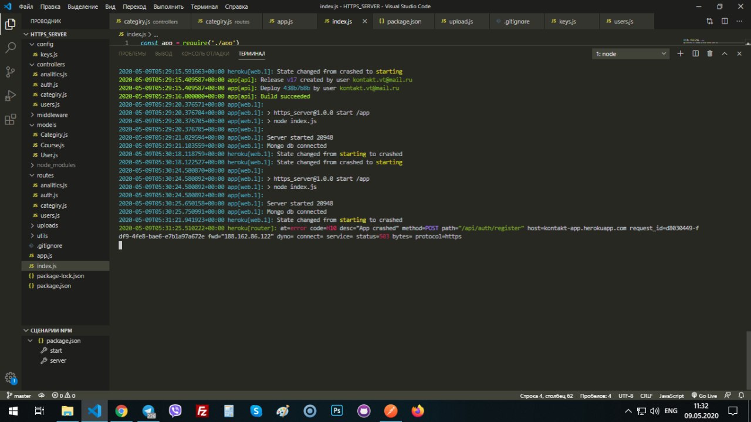Open package-lock.json in the explorer
The width and height of the screenshot is (751, 422).
pyautogui.click(x=65, y=276)
